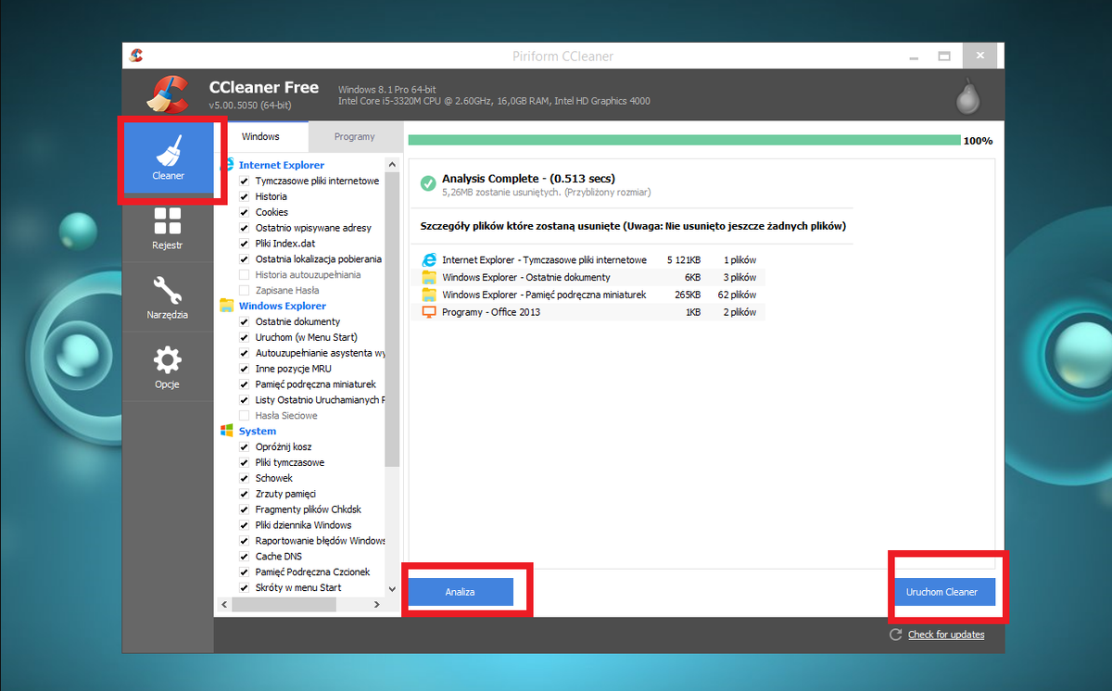Open the Narzędzia wrench section
The width and height of the screenshot is (1112, 691).
click(168, 297)
